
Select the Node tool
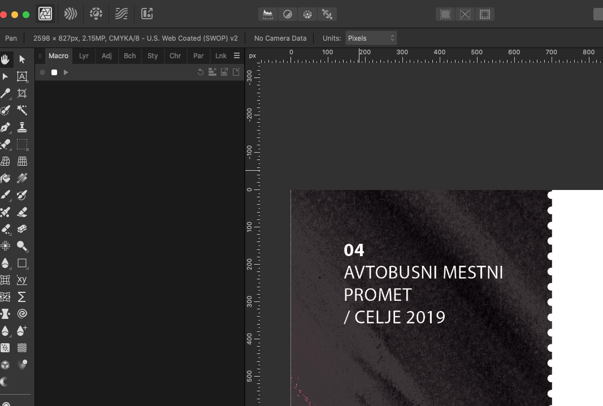click(x=6, y=76)
